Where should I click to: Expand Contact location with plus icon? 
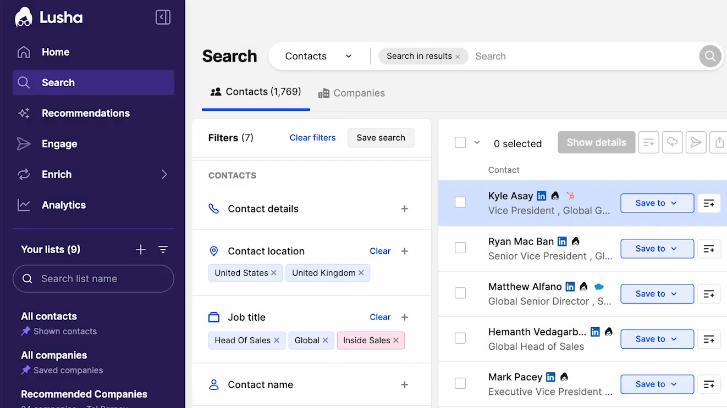(x=405, y=251)
